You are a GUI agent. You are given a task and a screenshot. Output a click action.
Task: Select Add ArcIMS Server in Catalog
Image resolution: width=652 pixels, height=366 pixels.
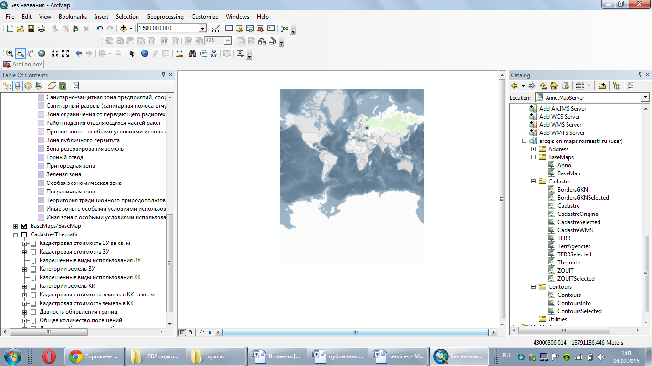coord(563,109)
